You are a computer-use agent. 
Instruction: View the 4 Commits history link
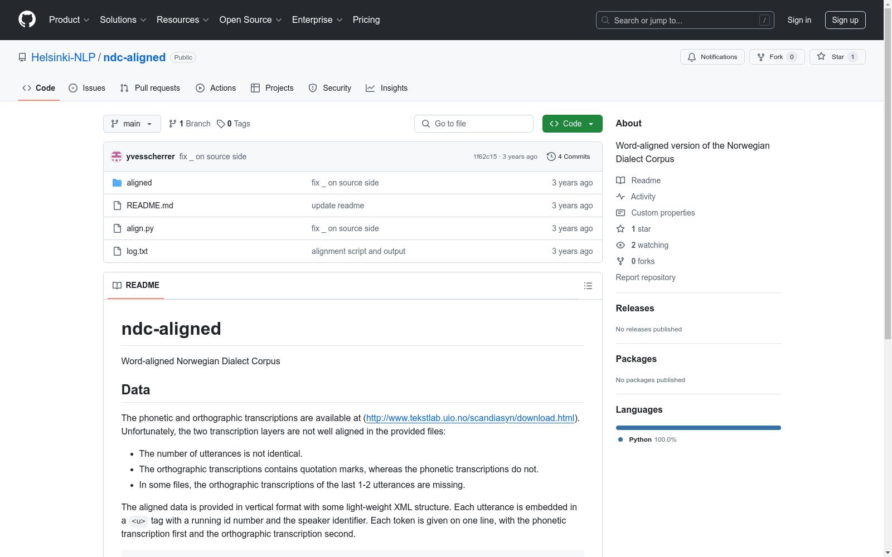tap(569, 157)
